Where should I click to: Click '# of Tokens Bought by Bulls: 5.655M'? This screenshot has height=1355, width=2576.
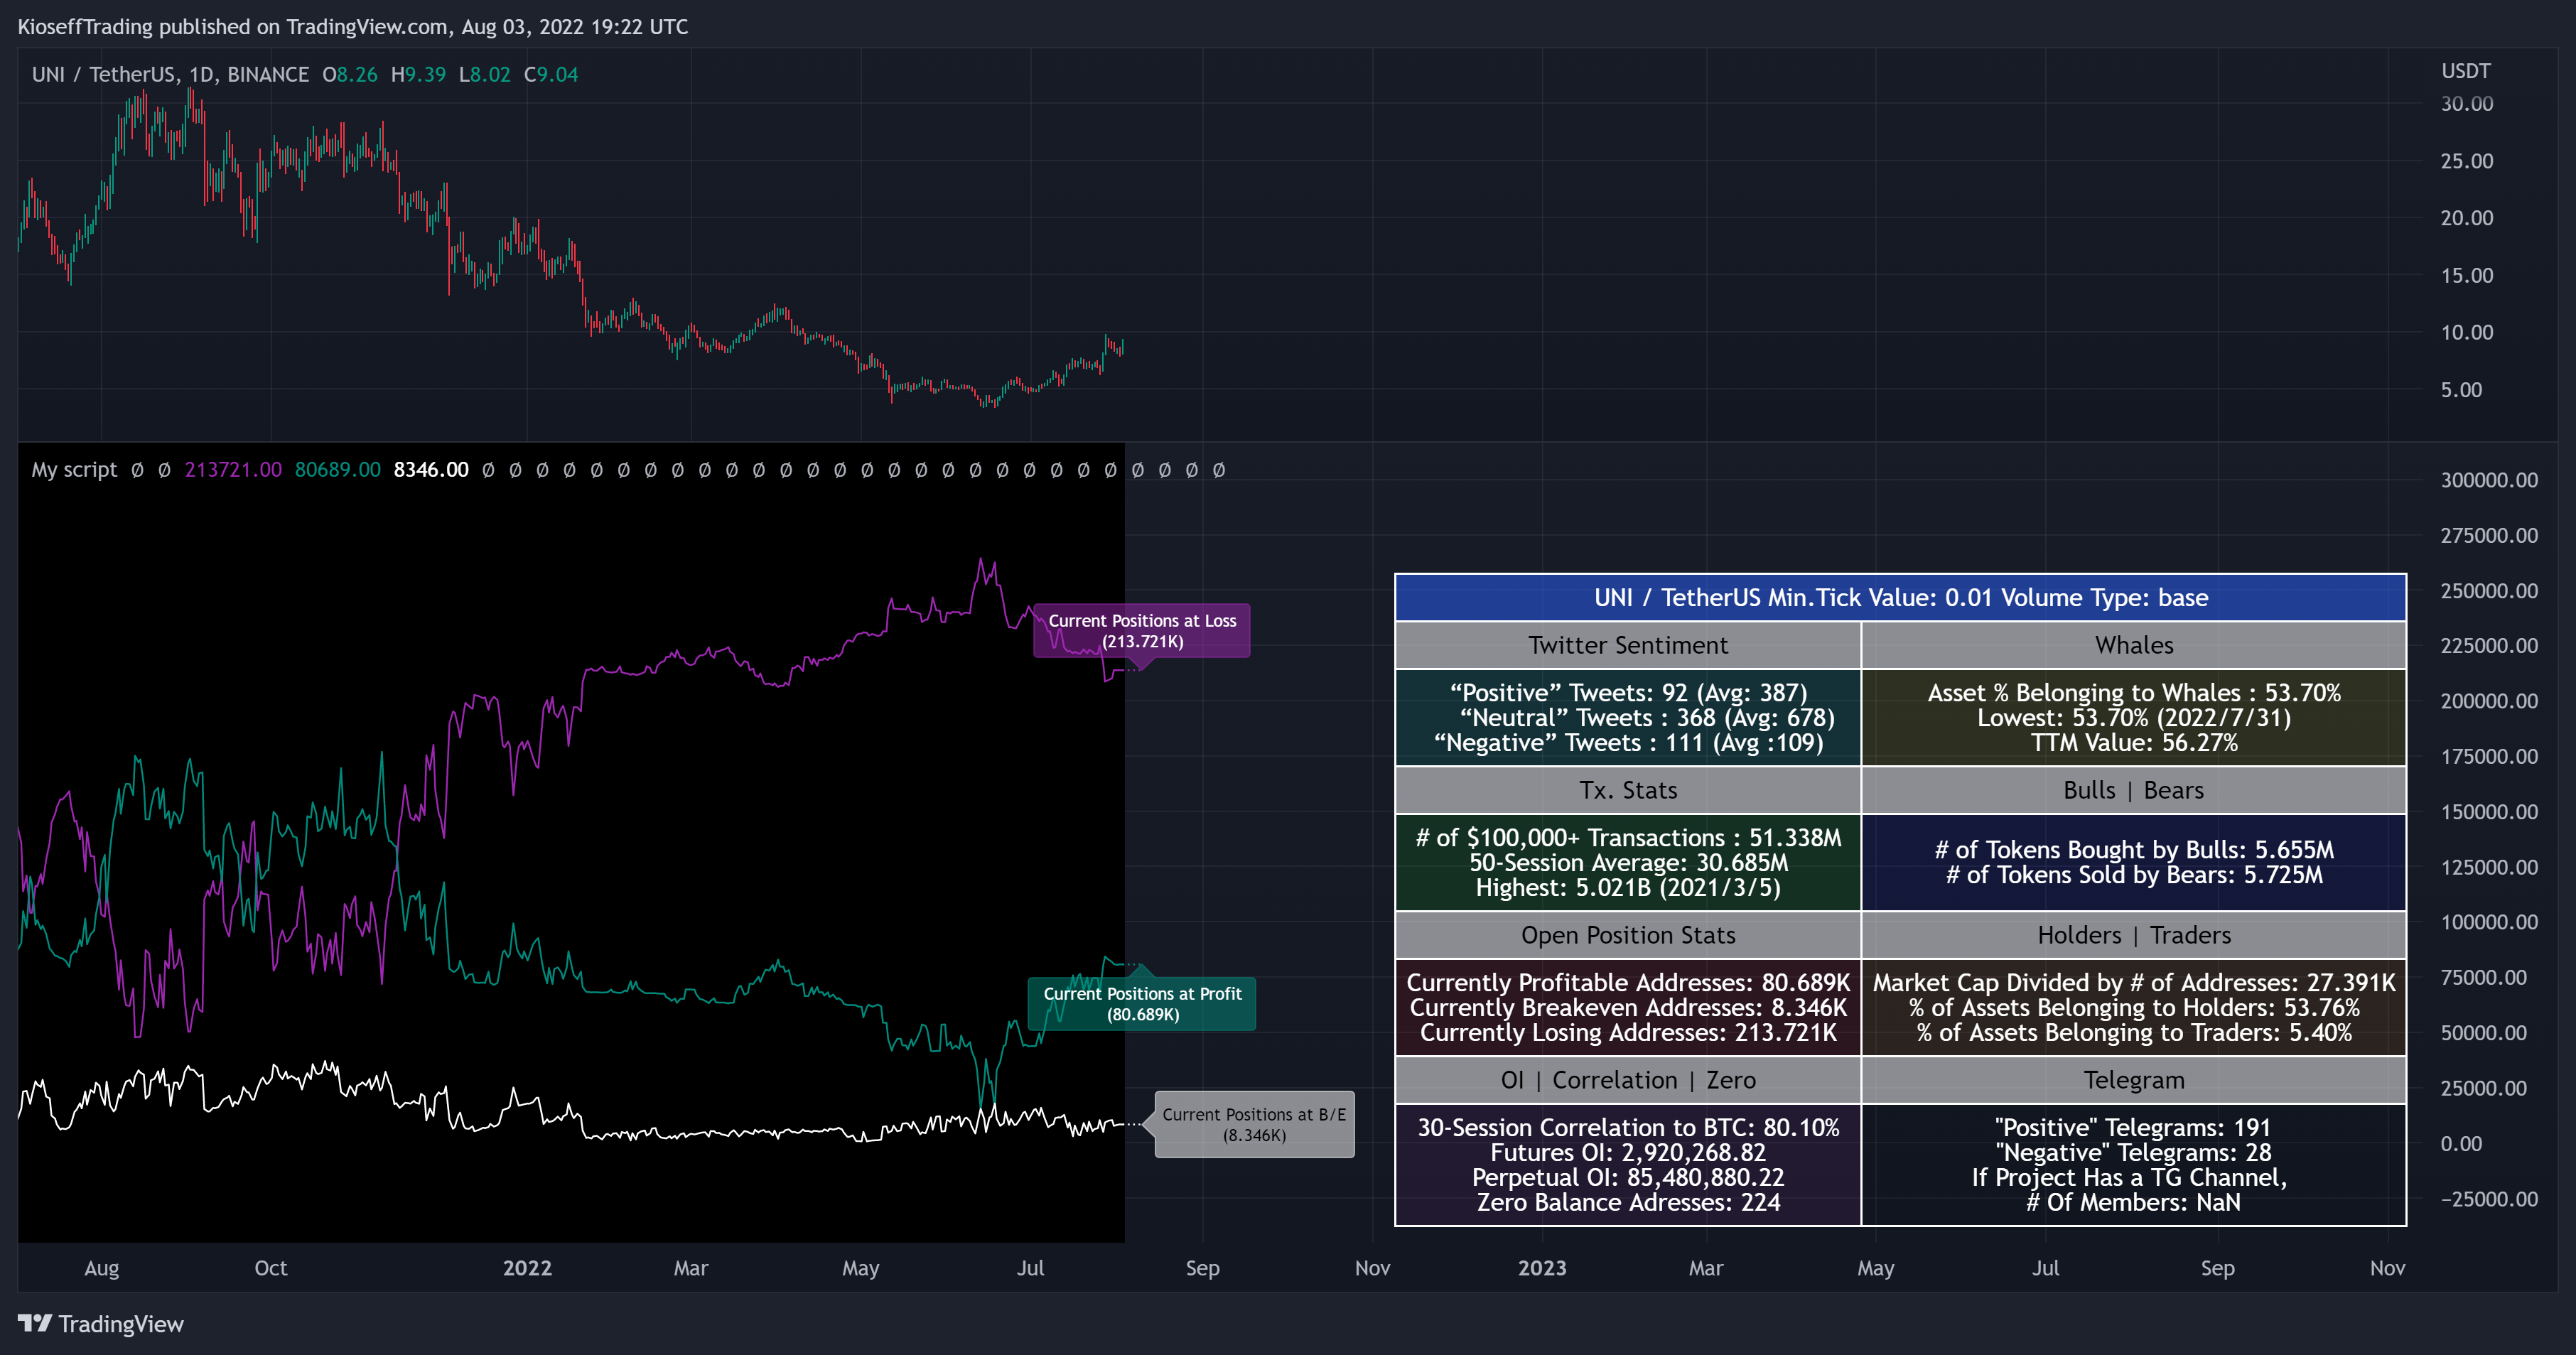[2134, 850]
